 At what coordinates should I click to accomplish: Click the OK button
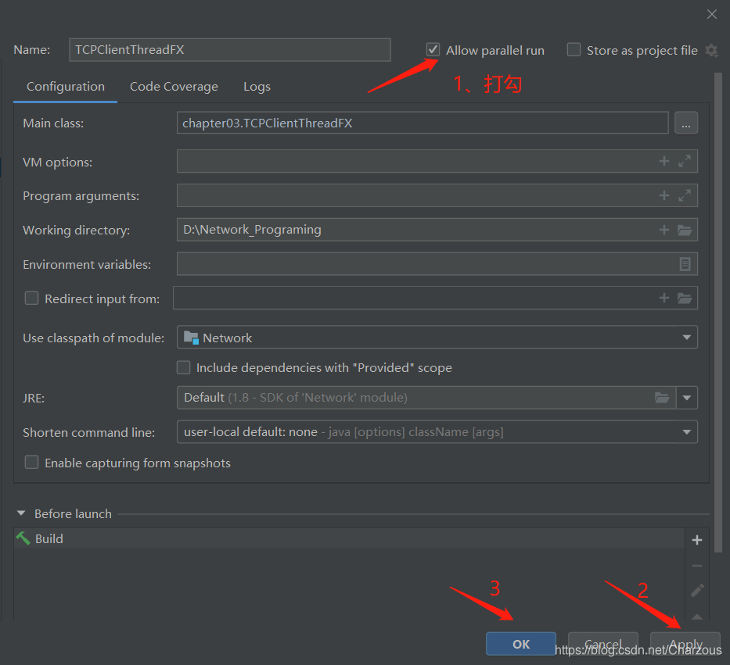(521, 644)
